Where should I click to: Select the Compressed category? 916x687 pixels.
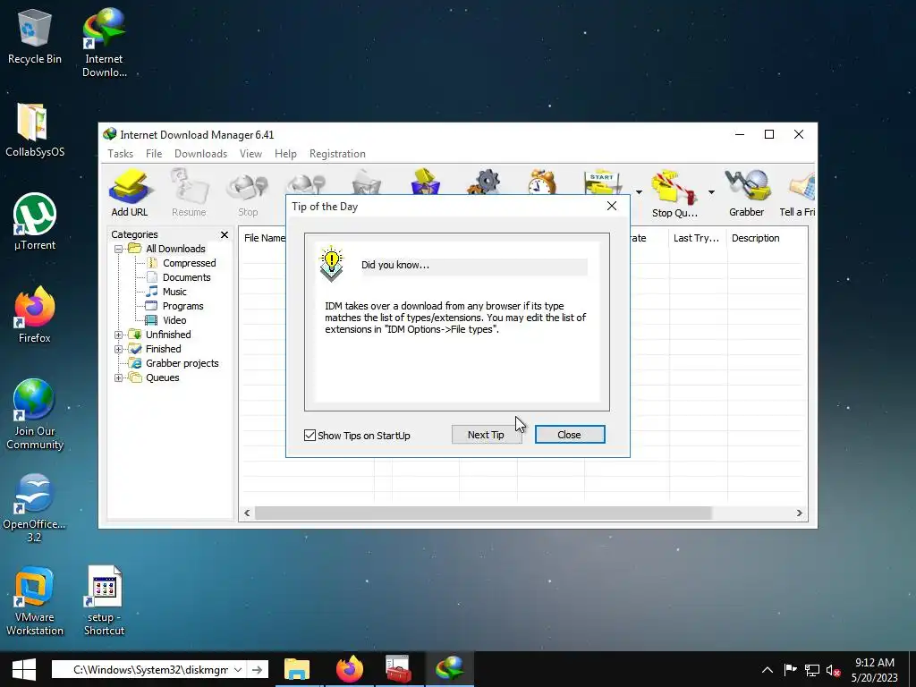click(x=190, y=264)
